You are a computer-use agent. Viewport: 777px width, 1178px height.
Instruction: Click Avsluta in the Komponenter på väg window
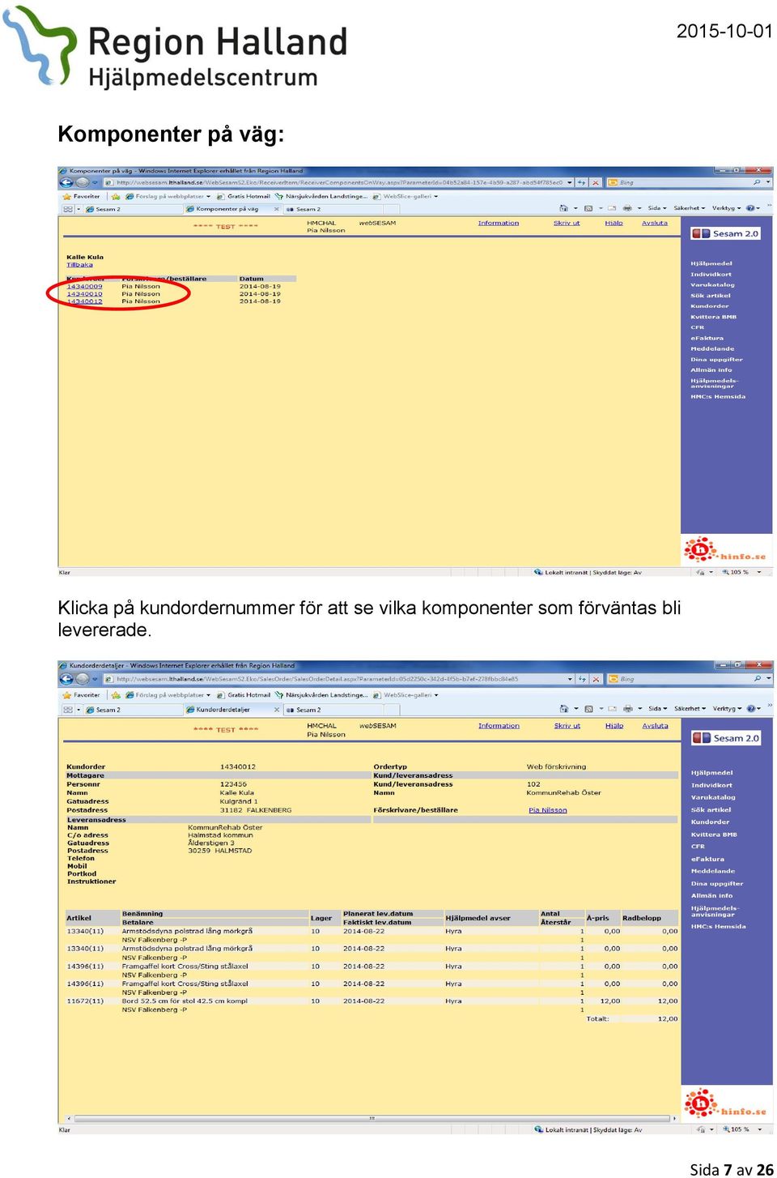[x=655, y=223]
